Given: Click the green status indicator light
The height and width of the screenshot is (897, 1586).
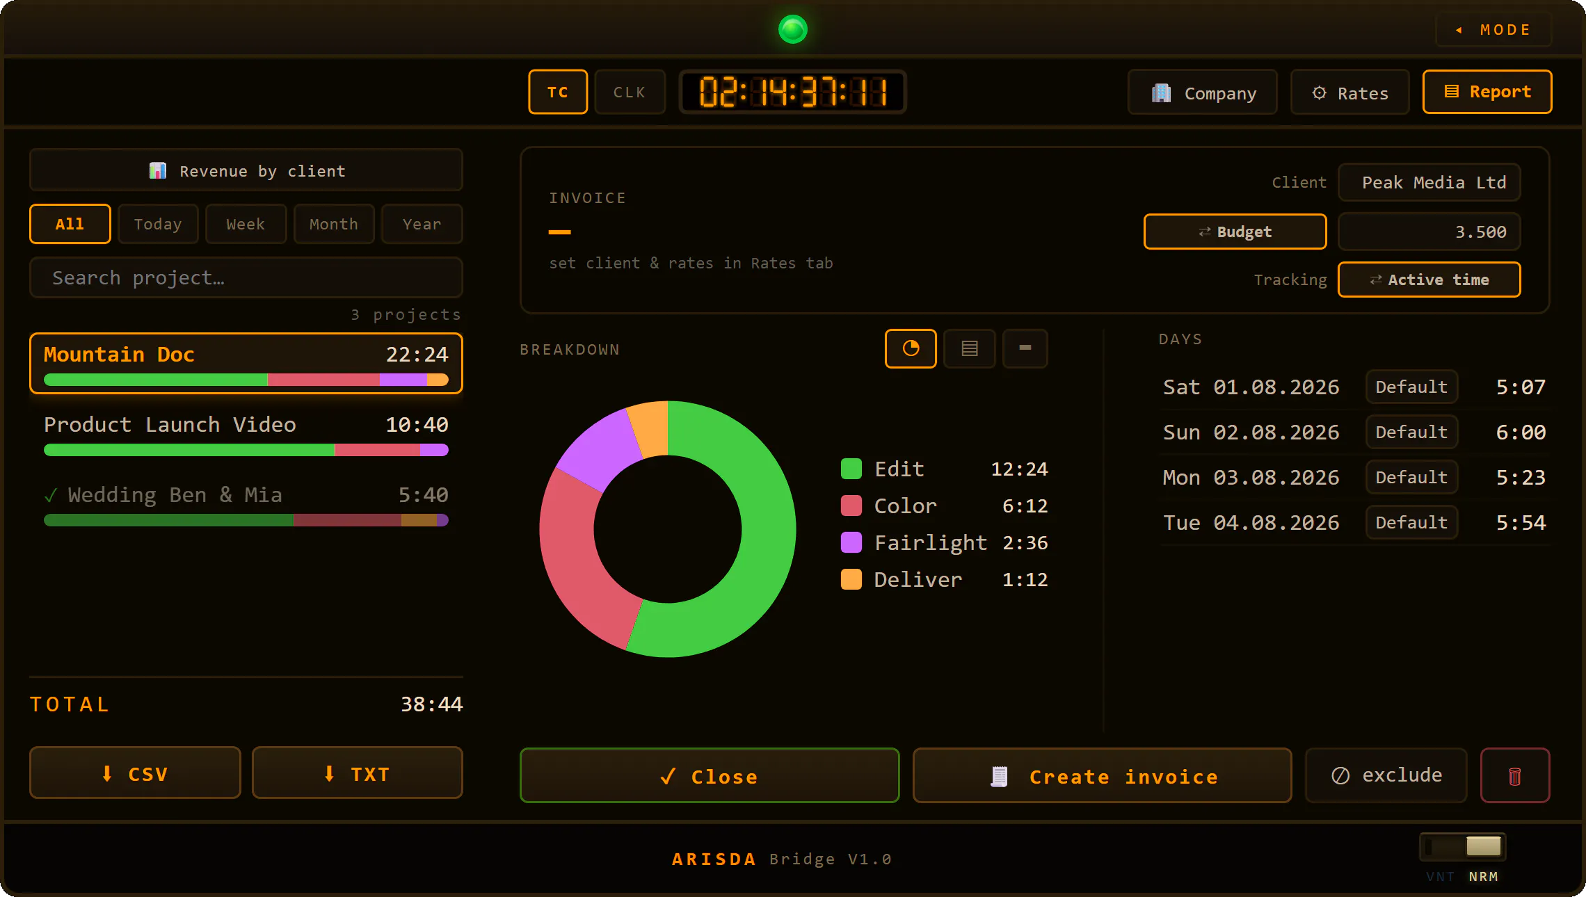Looking at the screenshot, I should tap(792, 29).
